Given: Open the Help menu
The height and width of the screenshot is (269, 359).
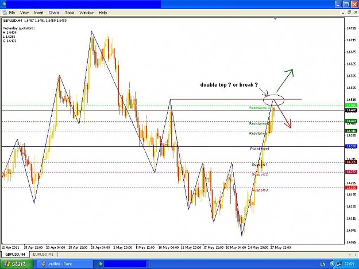Looking at the screenshot, I should 103,13.
